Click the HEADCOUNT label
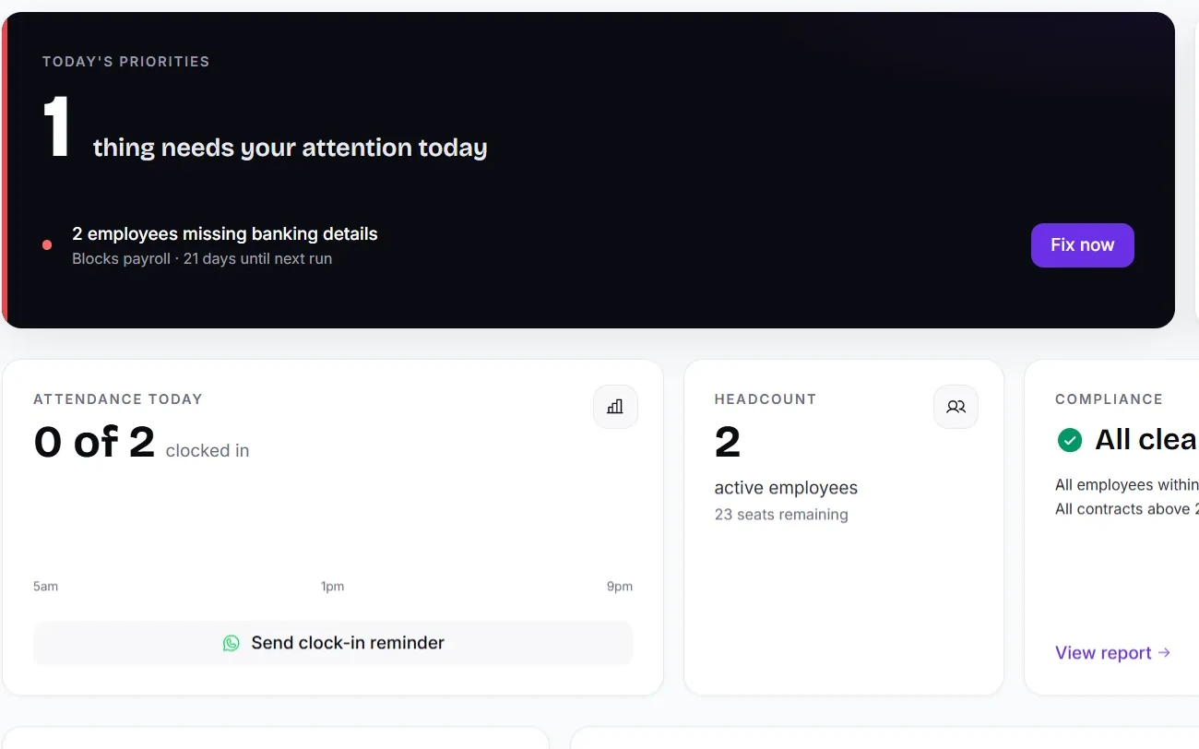 [766, 399]
